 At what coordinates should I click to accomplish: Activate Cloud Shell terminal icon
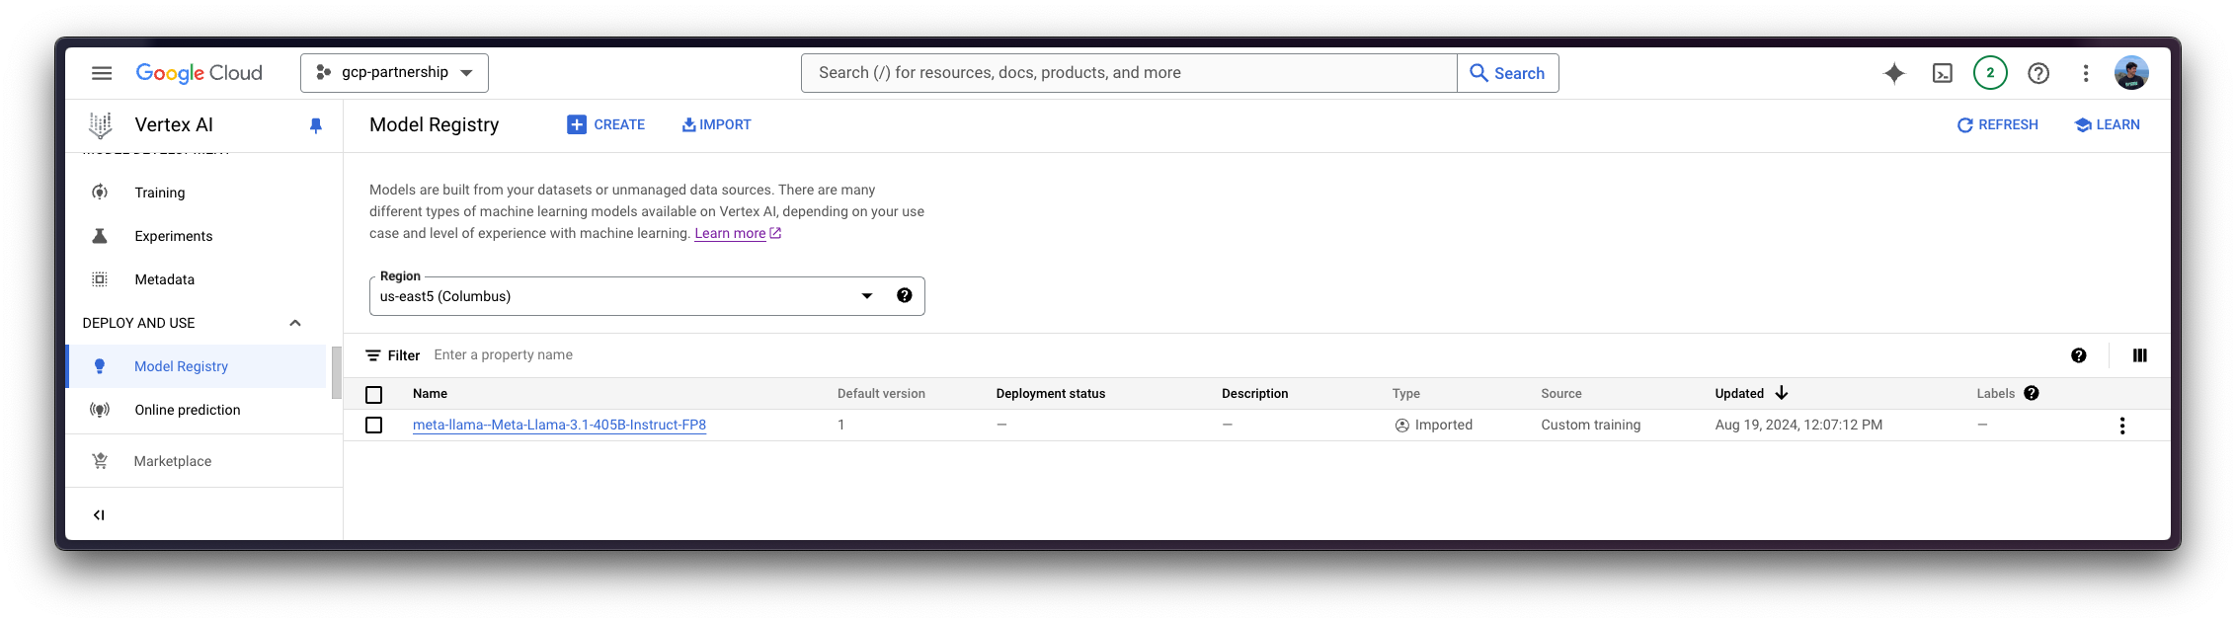[x=1943, y=73]
